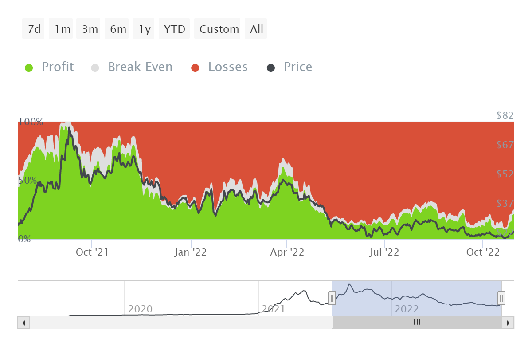
Task: Show All time range data
Action: pos(256,29)
